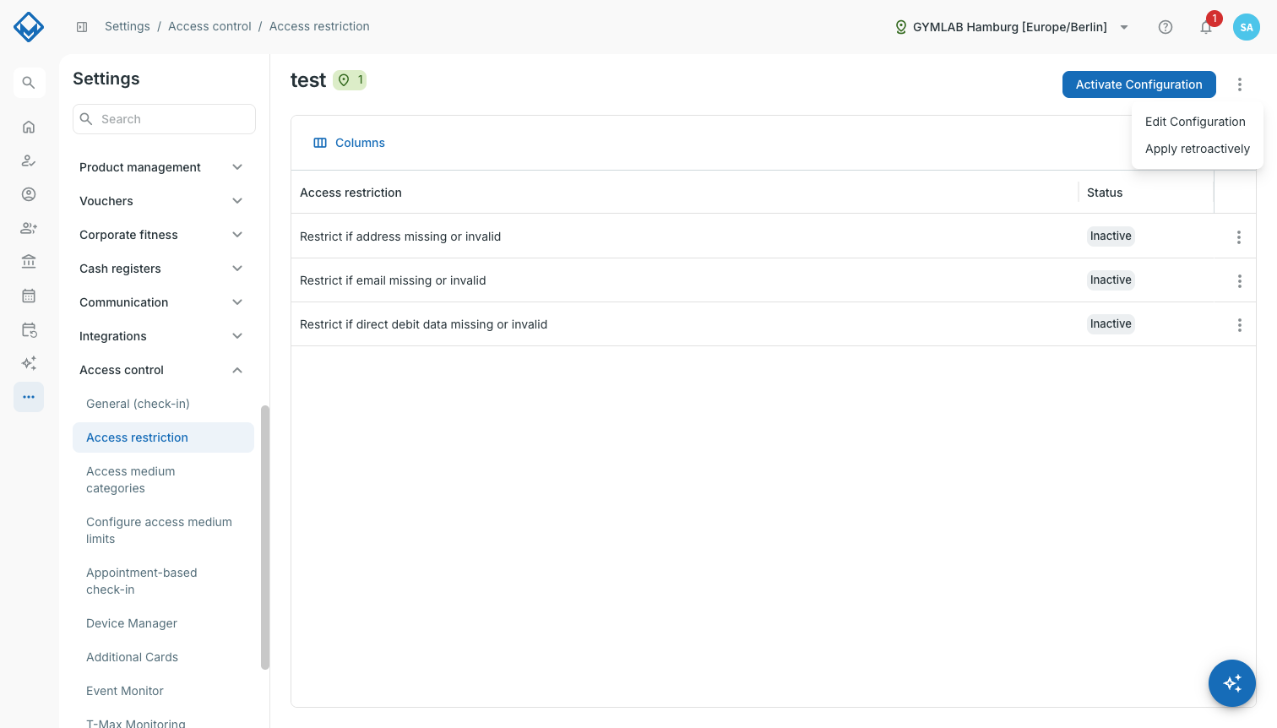Open the user check-in icon in left rail
The height and width of the screenshot is (728, 1277).
pos(29,160)
